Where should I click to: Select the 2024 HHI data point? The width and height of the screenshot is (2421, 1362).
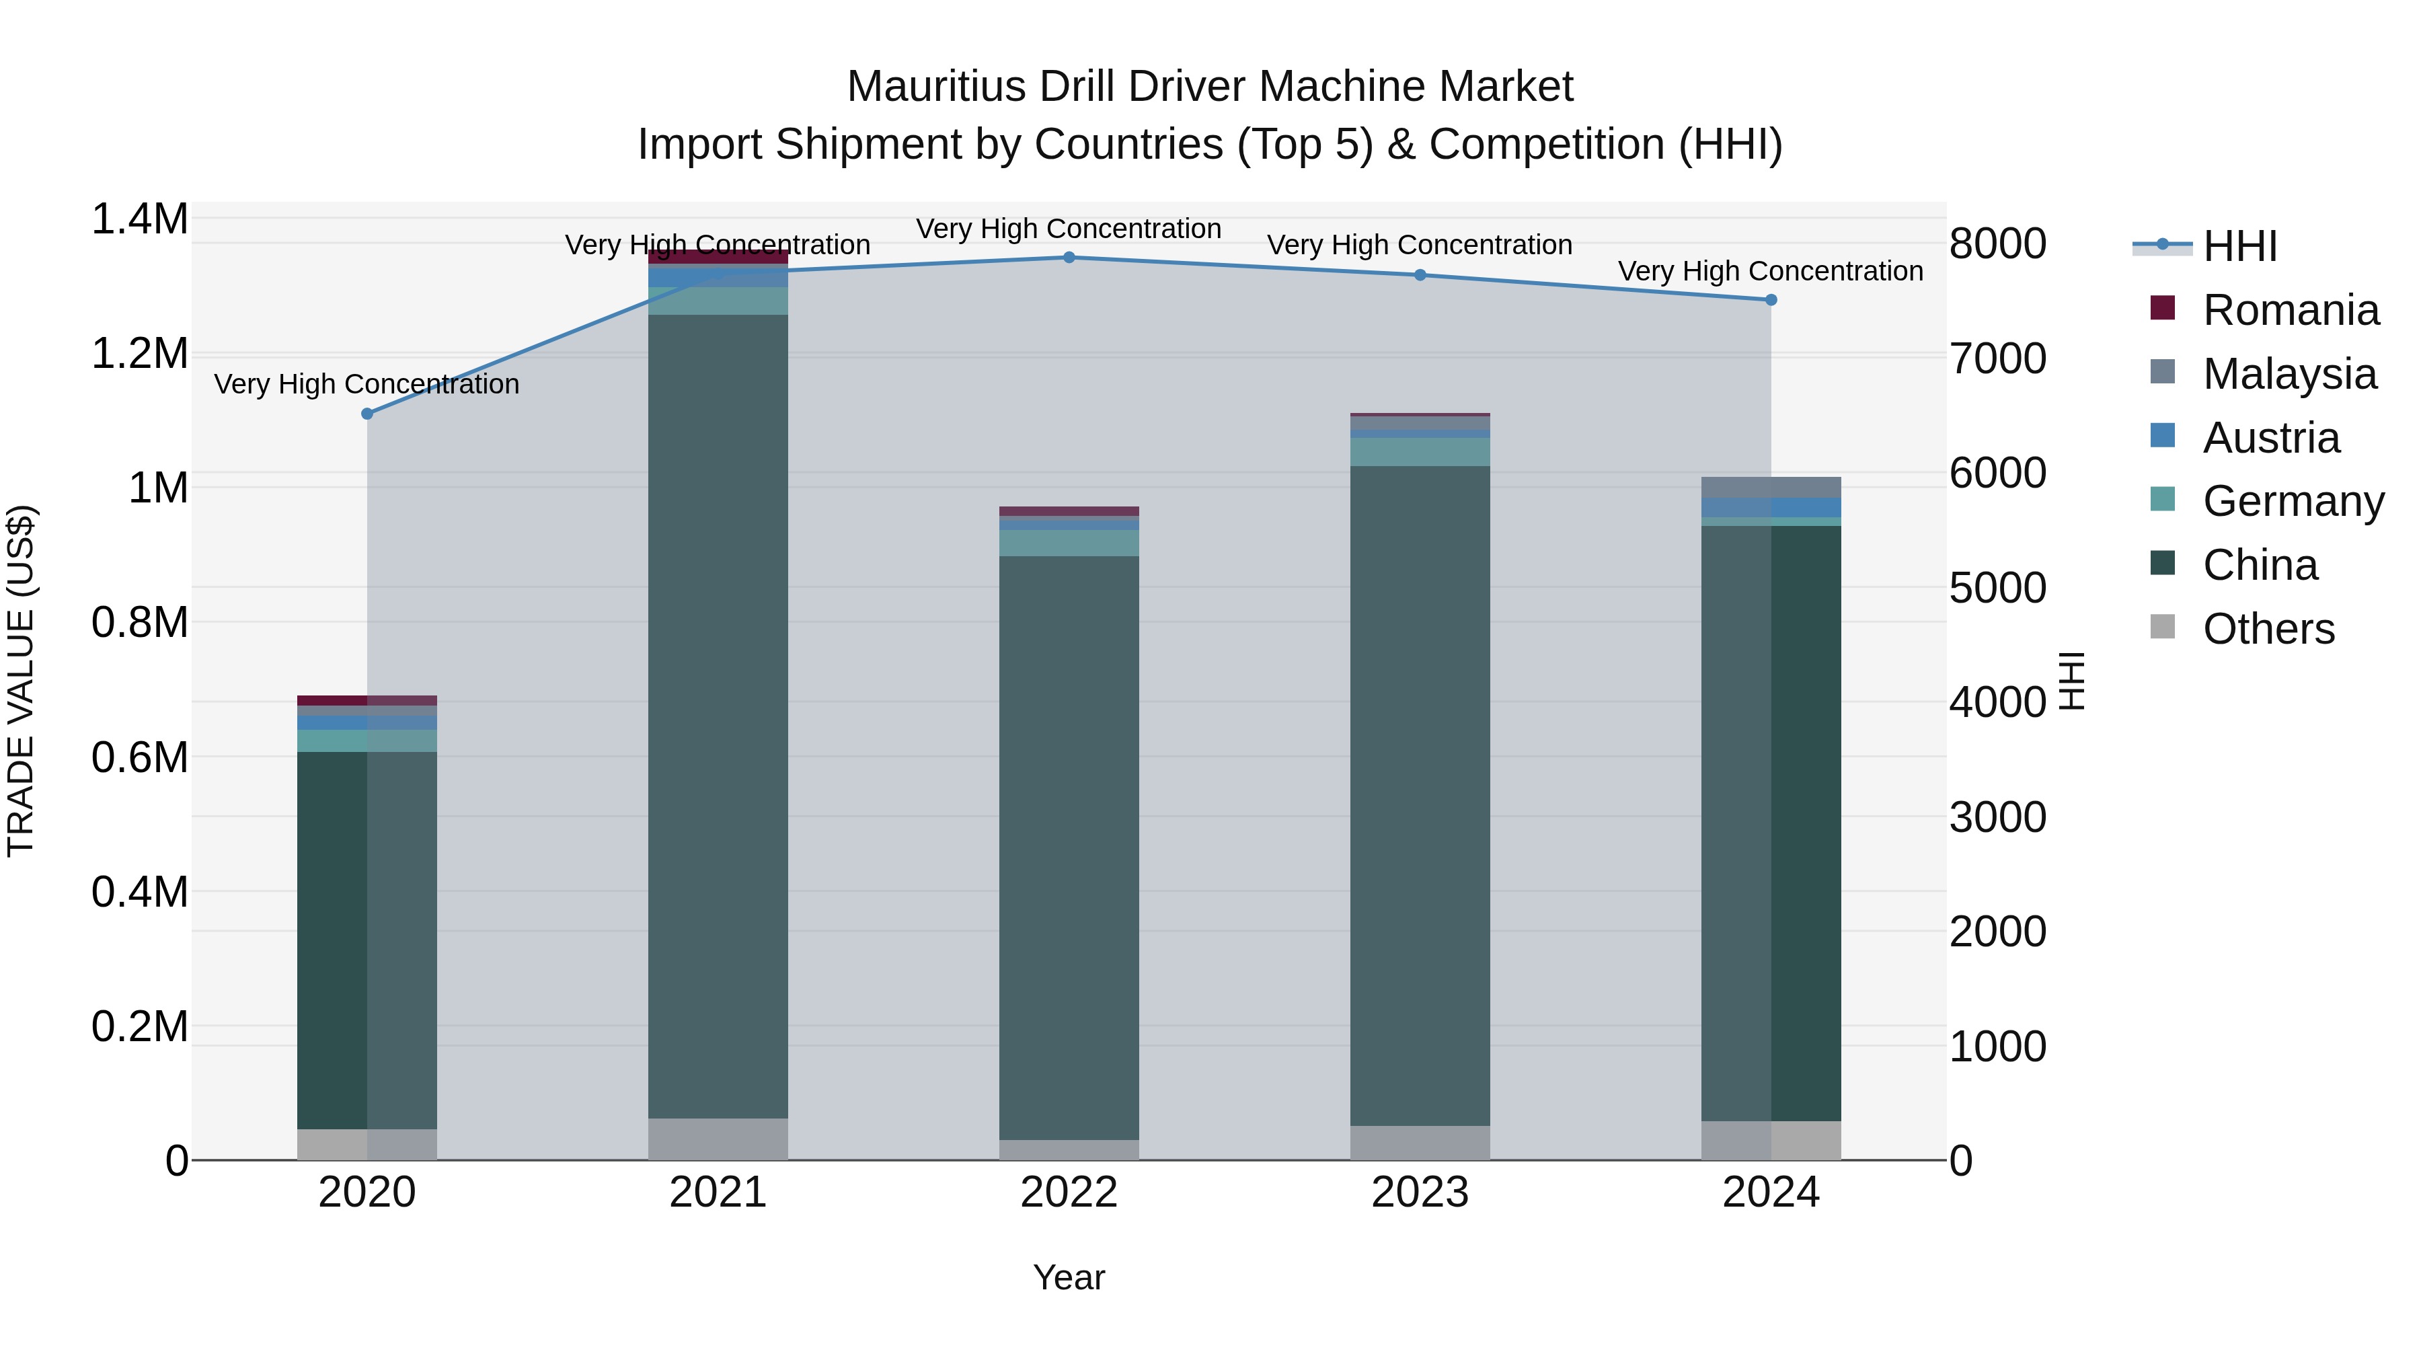[1771, 300]
